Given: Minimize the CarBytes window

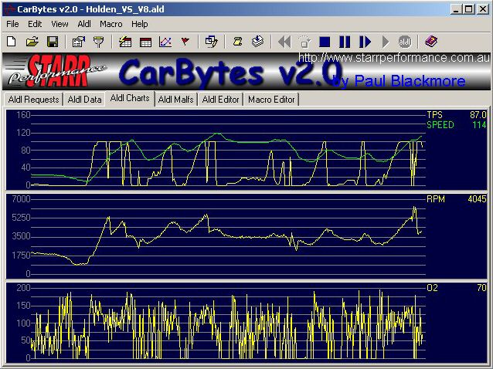Looking at the screenshot, I should click(x=456, y=9).
